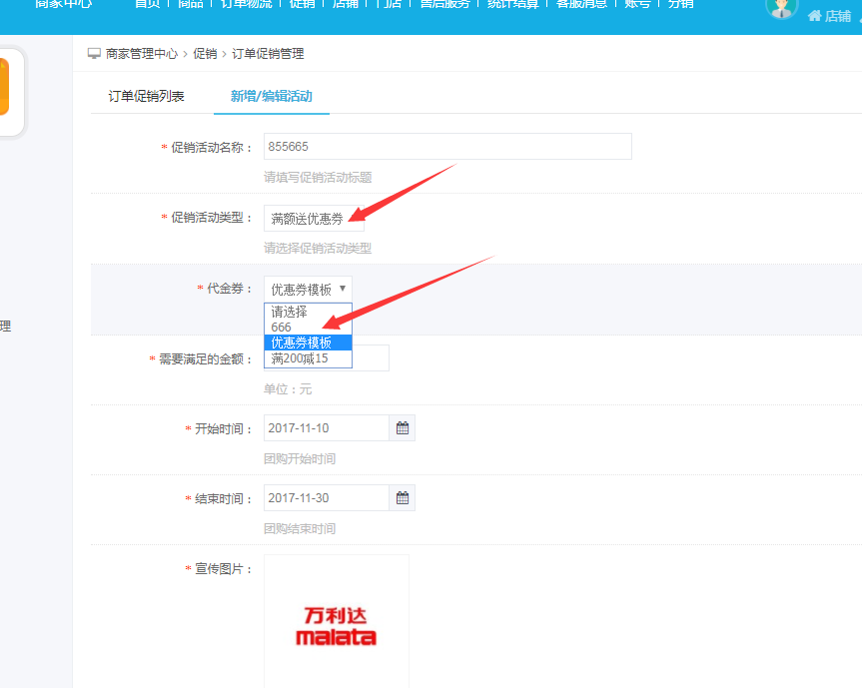Click the orange icon in left sidebar
862x688 pixels.
pos(3,88)
